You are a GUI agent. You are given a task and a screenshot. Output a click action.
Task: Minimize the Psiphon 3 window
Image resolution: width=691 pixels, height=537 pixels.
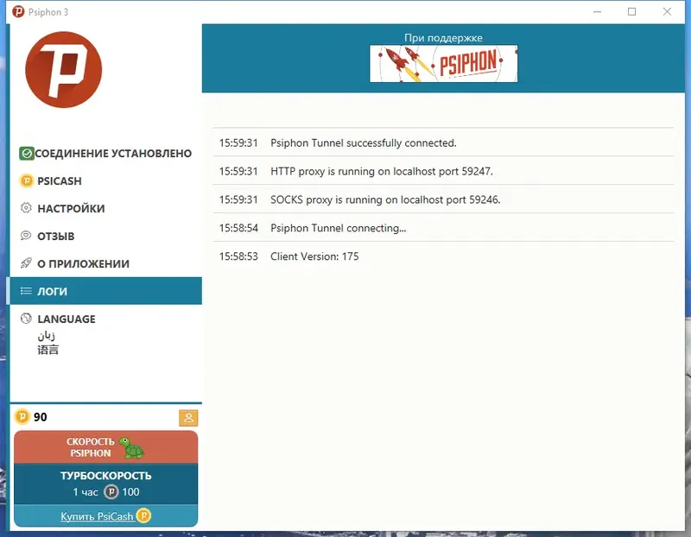[597, 12]
